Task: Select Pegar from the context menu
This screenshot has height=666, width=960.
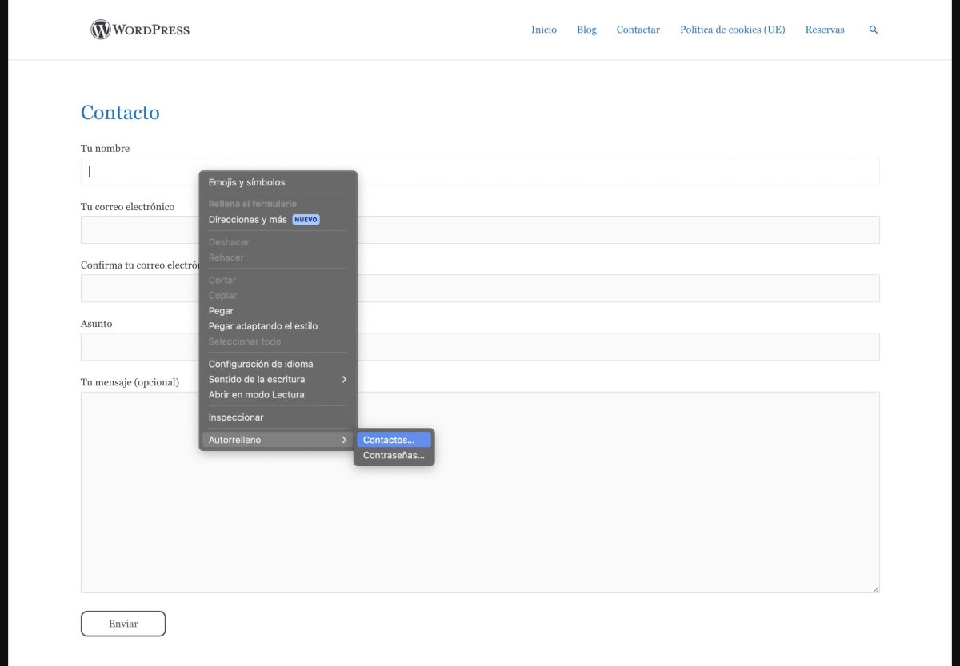Action: coord(221,310)
